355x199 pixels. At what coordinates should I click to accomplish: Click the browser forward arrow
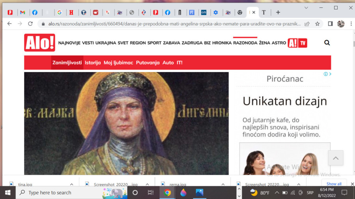(x=20, y=24)
